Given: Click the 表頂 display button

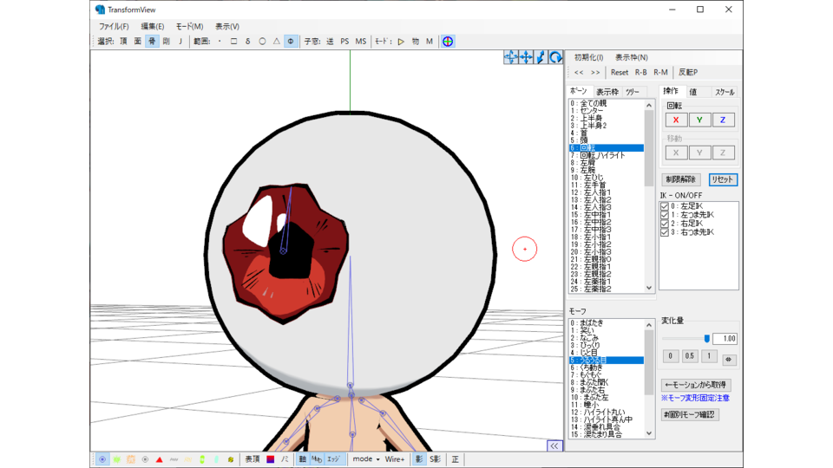Looking at the screenshot, I should [253, 459].
